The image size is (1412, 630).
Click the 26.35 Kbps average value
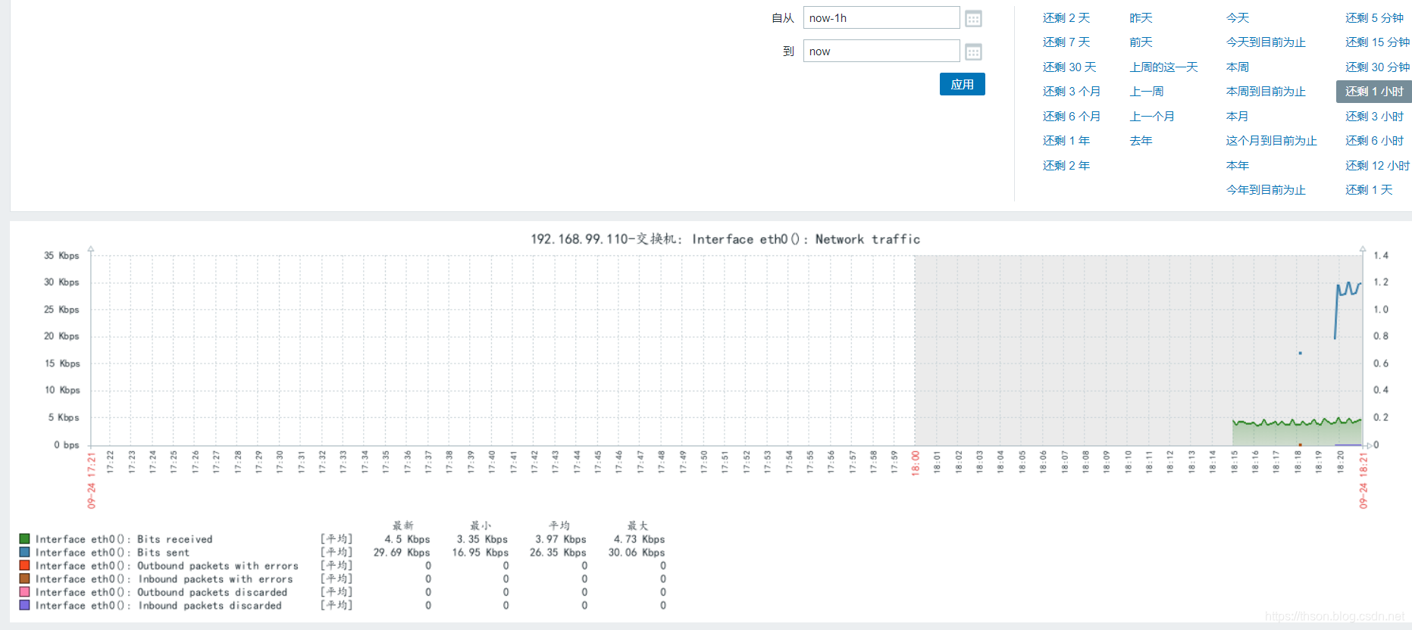tap(558, 552)
